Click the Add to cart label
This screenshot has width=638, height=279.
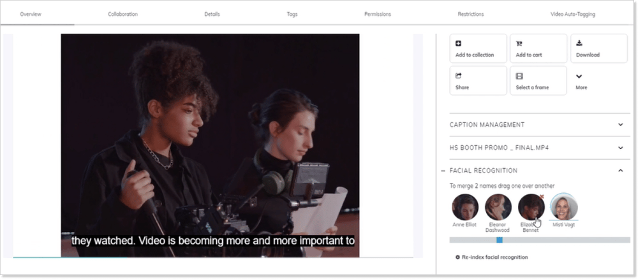point(529,55)
